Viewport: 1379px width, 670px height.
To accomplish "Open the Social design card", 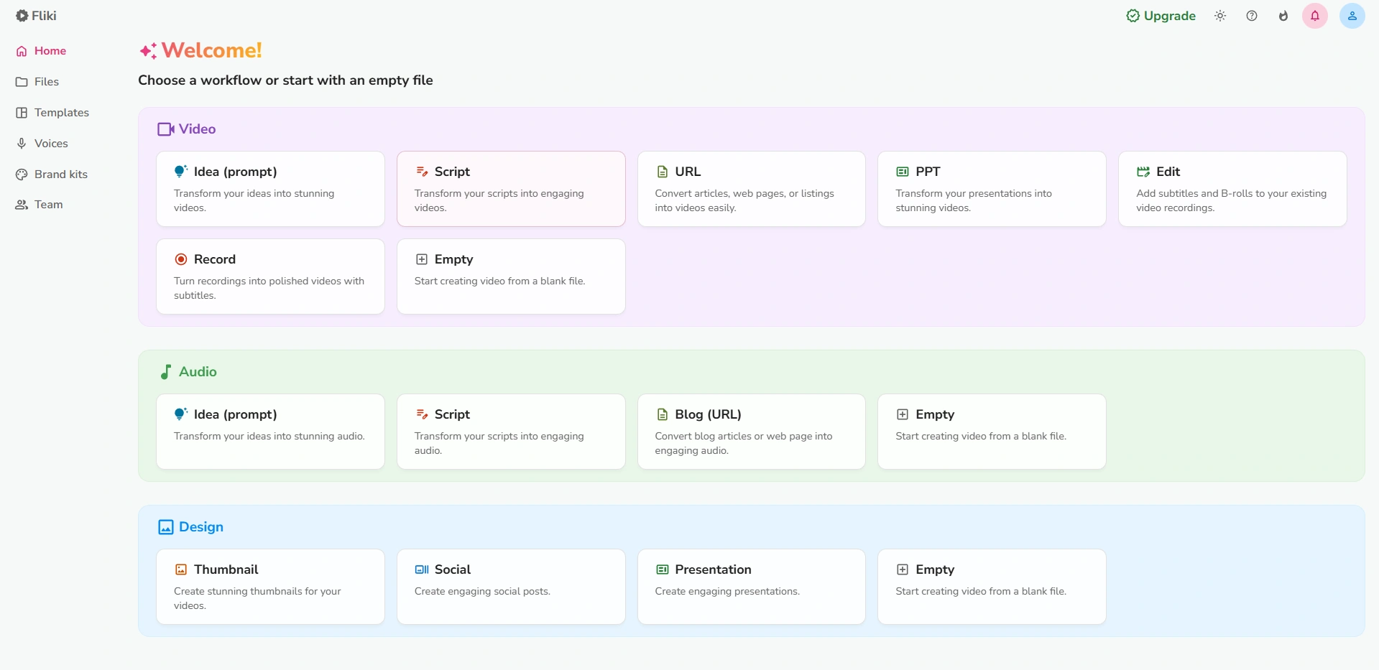I will point(511,587).
